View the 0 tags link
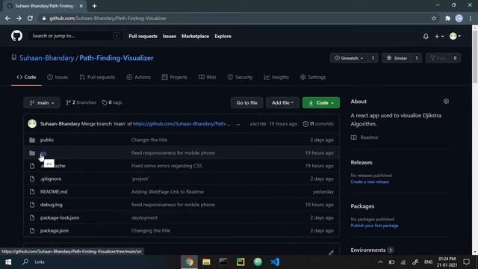Image resolution: width=478 pixels, height=269 pixels. click(112, 102)
